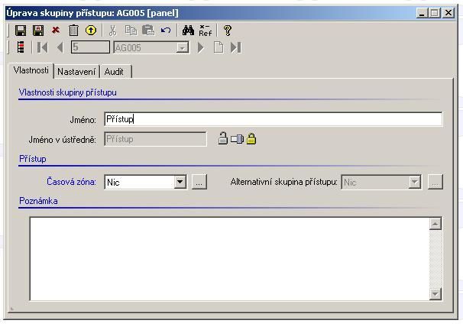
Task: Expand the Alternativní skupina přístupu dropdown
Action: (x=415, y=182)
